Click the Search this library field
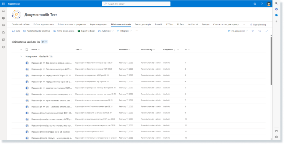 tap(136, 4)
